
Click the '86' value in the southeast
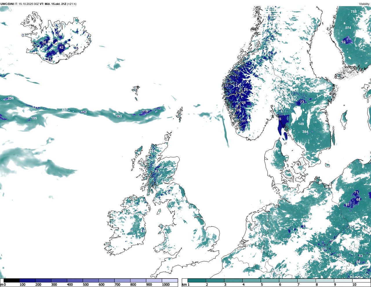pos(359,262)
